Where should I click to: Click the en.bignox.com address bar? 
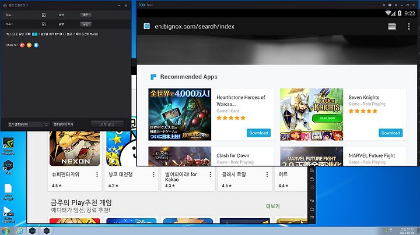pos(194,26)
